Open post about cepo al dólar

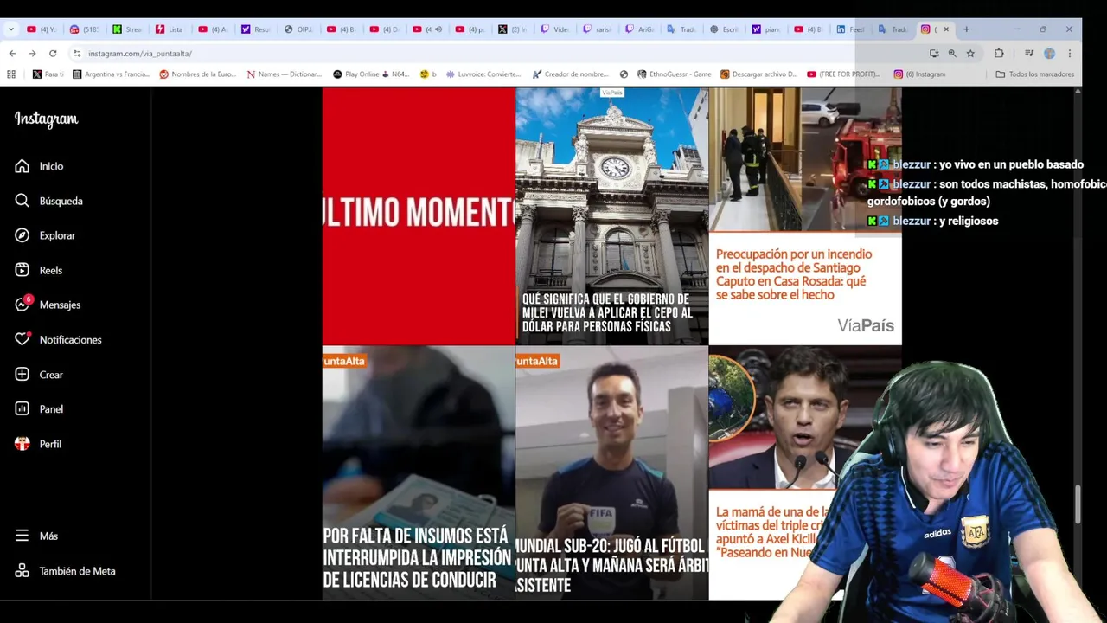611,215
